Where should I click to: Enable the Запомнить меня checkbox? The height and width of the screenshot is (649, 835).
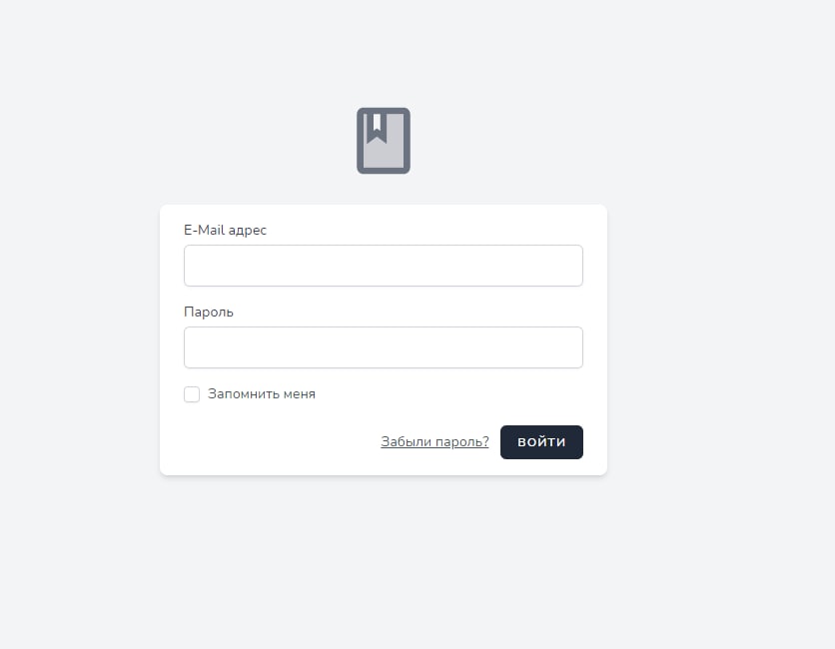coord(192,394)
